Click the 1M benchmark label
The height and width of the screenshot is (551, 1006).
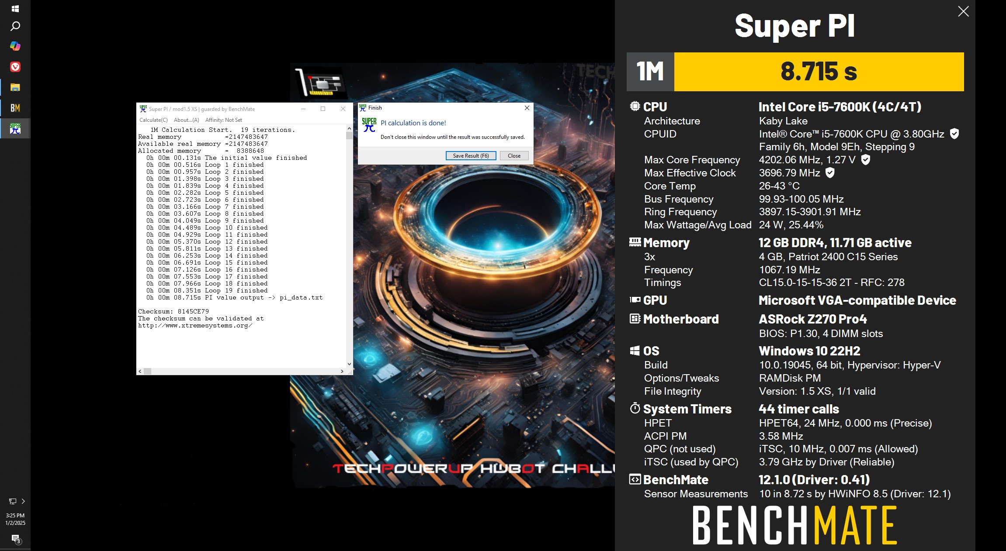point(650,72)
